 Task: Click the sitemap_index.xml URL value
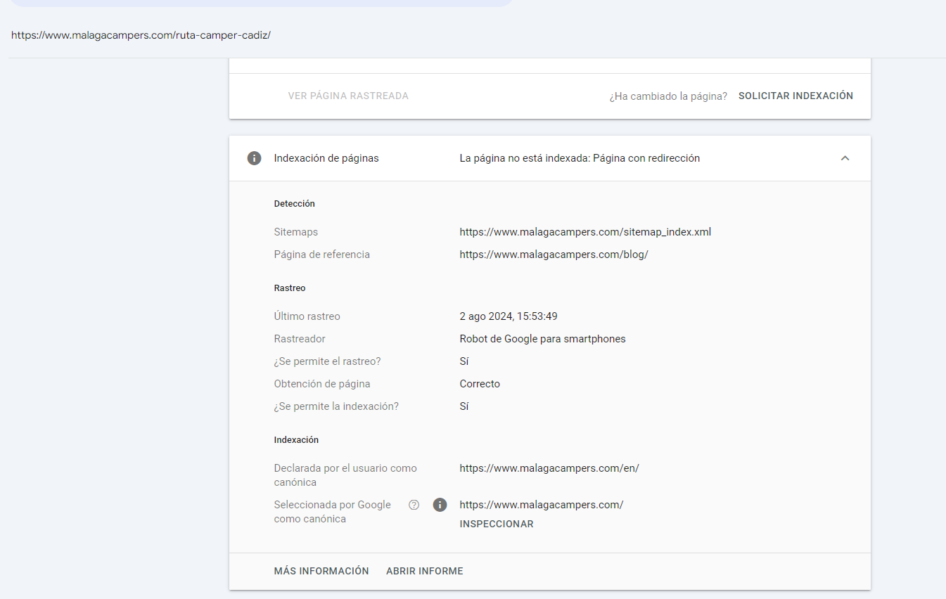click(585, 232)
